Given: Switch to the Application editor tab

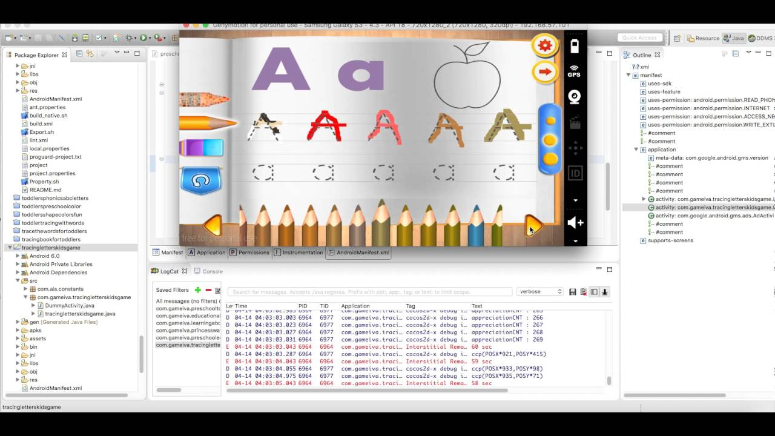Looking at the screenshot, I should [x=206, y=253].
